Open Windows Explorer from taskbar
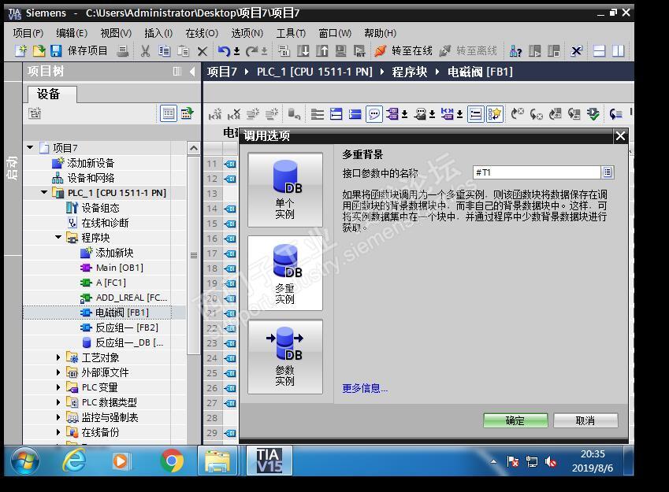The height and width of the screenshot is (492, 669). coord(217,461)
